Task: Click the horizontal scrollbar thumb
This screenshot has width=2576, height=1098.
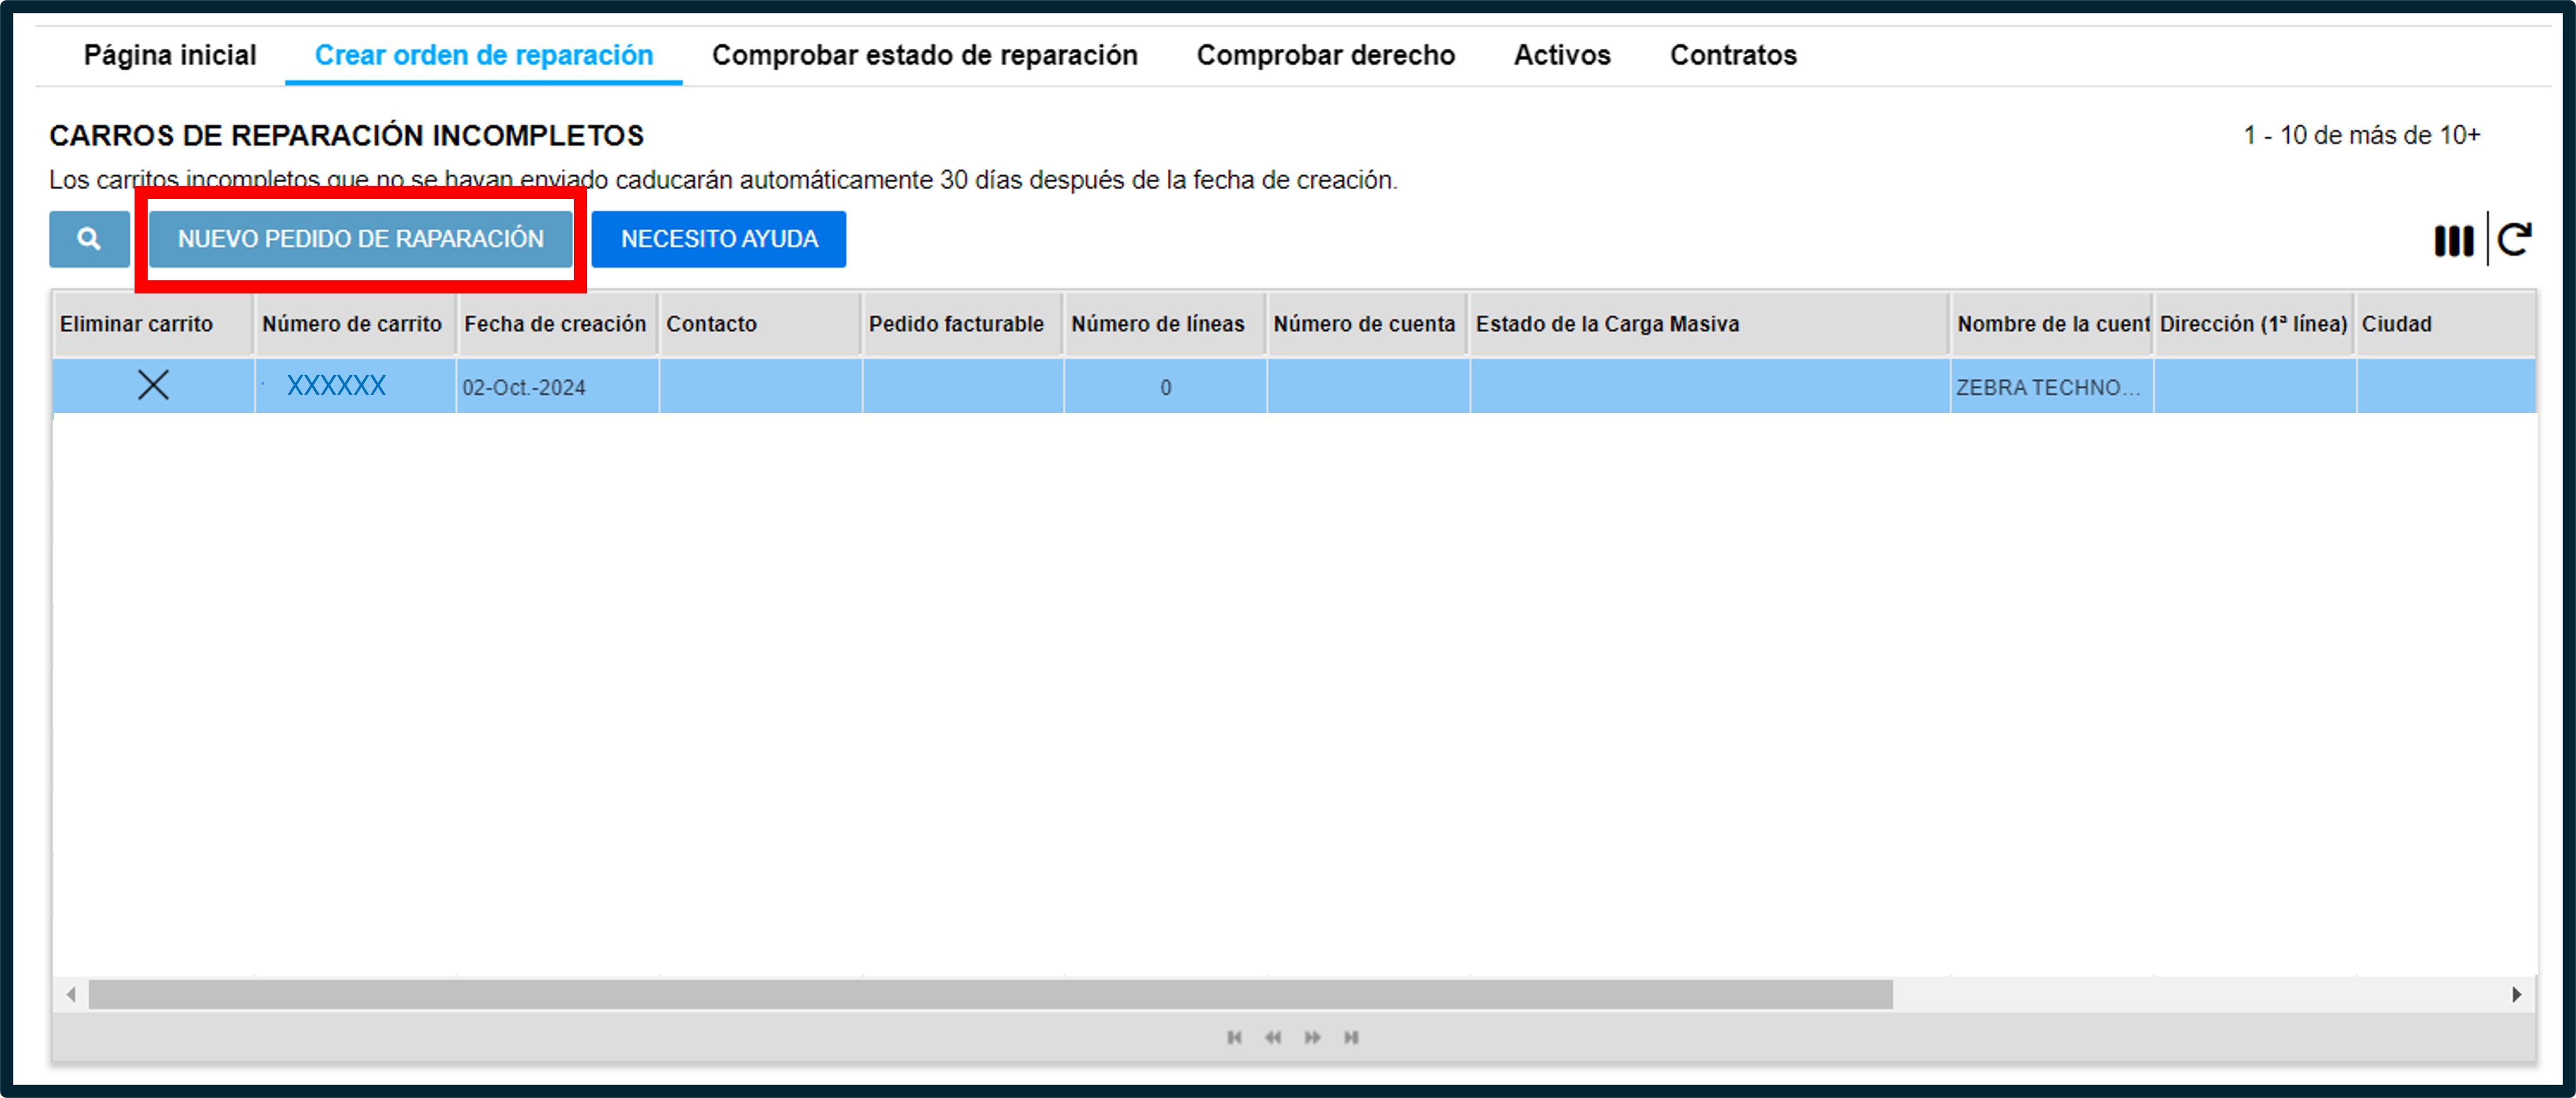Action: [x=991, y=994]
